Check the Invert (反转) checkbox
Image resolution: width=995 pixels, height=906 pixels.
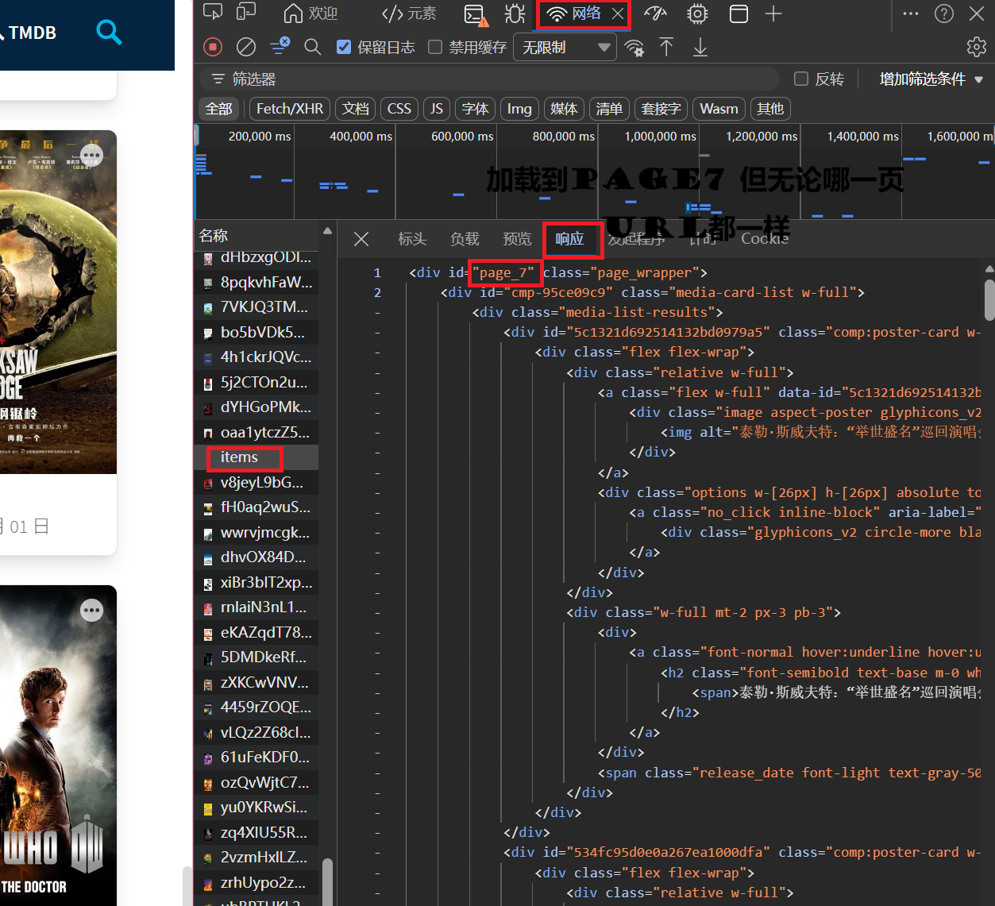pyautogui.click(x=801, y=79)
